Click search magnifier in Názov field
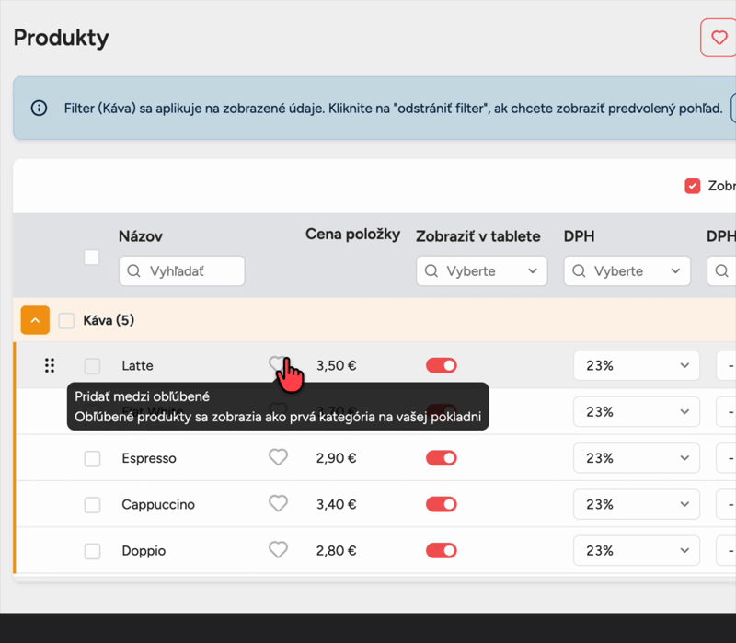736x643 pixels. 133,270
